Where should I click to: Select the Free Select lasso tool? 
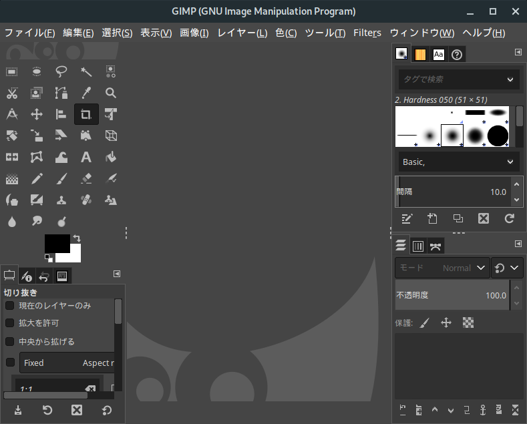[61, 71]
